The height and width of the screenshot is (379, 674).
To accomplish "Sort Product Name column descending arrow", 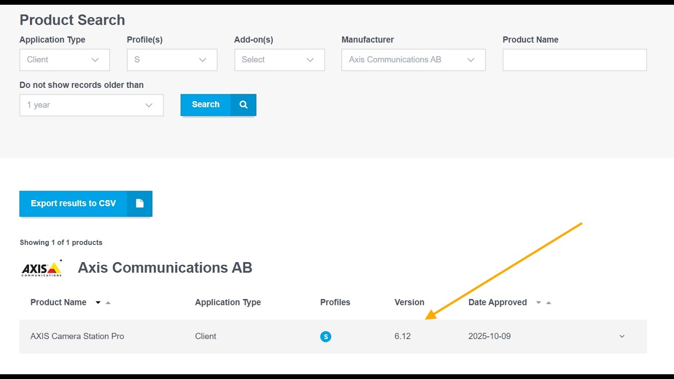I will point(98,303).
